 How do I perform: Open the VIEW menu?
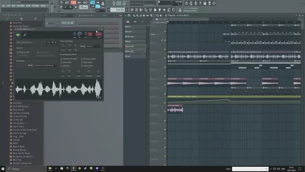[28, 6]
